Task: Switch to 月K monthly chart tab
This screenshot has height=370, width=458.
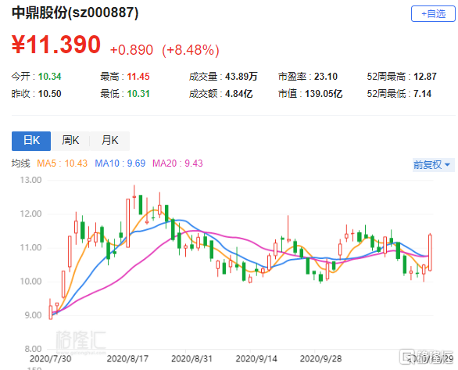Action: (110, 141)
